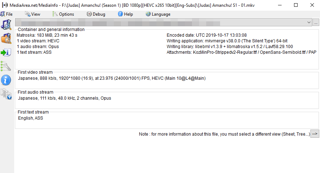Open the Language menu
Image resolution: width=320 pixels, height=173 pixels.
(158, 14)
